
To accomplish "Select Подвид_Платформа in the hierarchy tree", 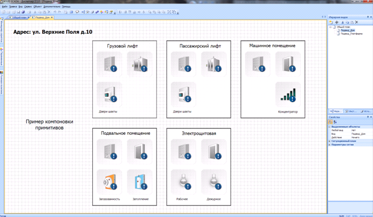I will [x=351, y=34].
